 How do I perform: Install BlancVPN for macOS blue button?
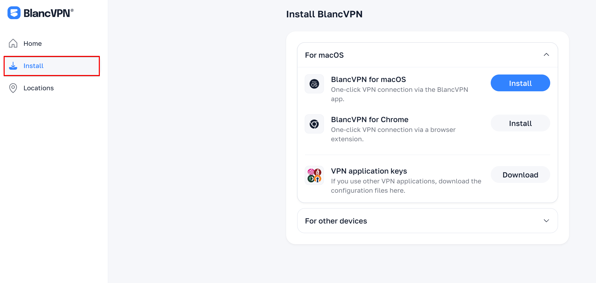[x=520, y=83]
